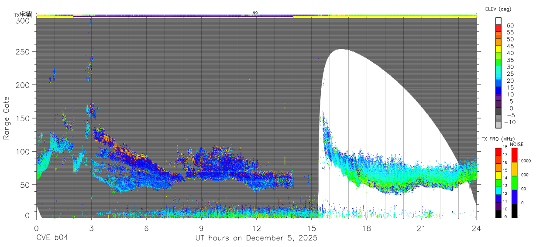Image resolution: width=536 pixels, height=247 pixels.
Task: Click the blue ELEV segment between 15 and 10
Action: click(x=498, y=91)
